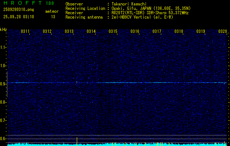Click the 'Receiving antenna' label
The height and width of the screenshot is (146, 230).
(84, 17)
